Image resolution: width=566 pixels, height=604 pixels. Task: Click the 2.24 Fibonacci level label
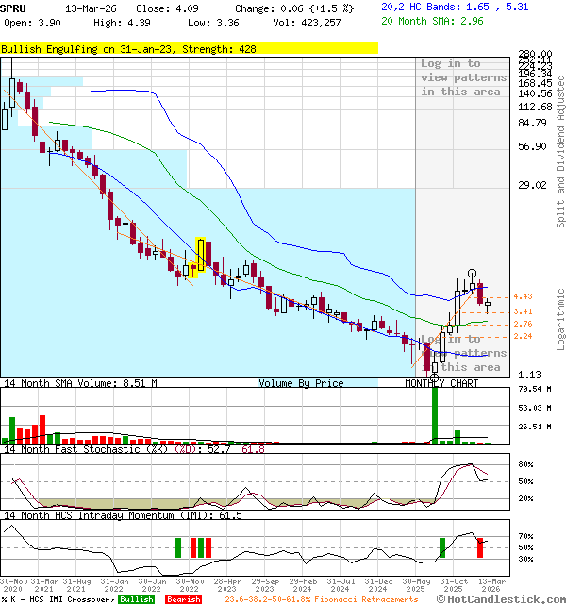click(524, 336)
